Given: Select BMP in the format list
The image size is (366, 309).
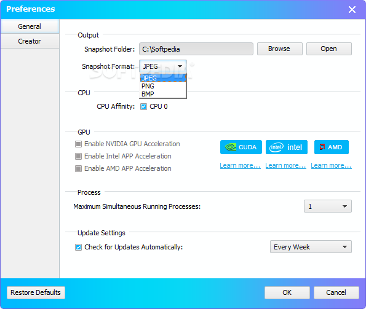Looking at the screenshot, I should click(x=163, y=94).
